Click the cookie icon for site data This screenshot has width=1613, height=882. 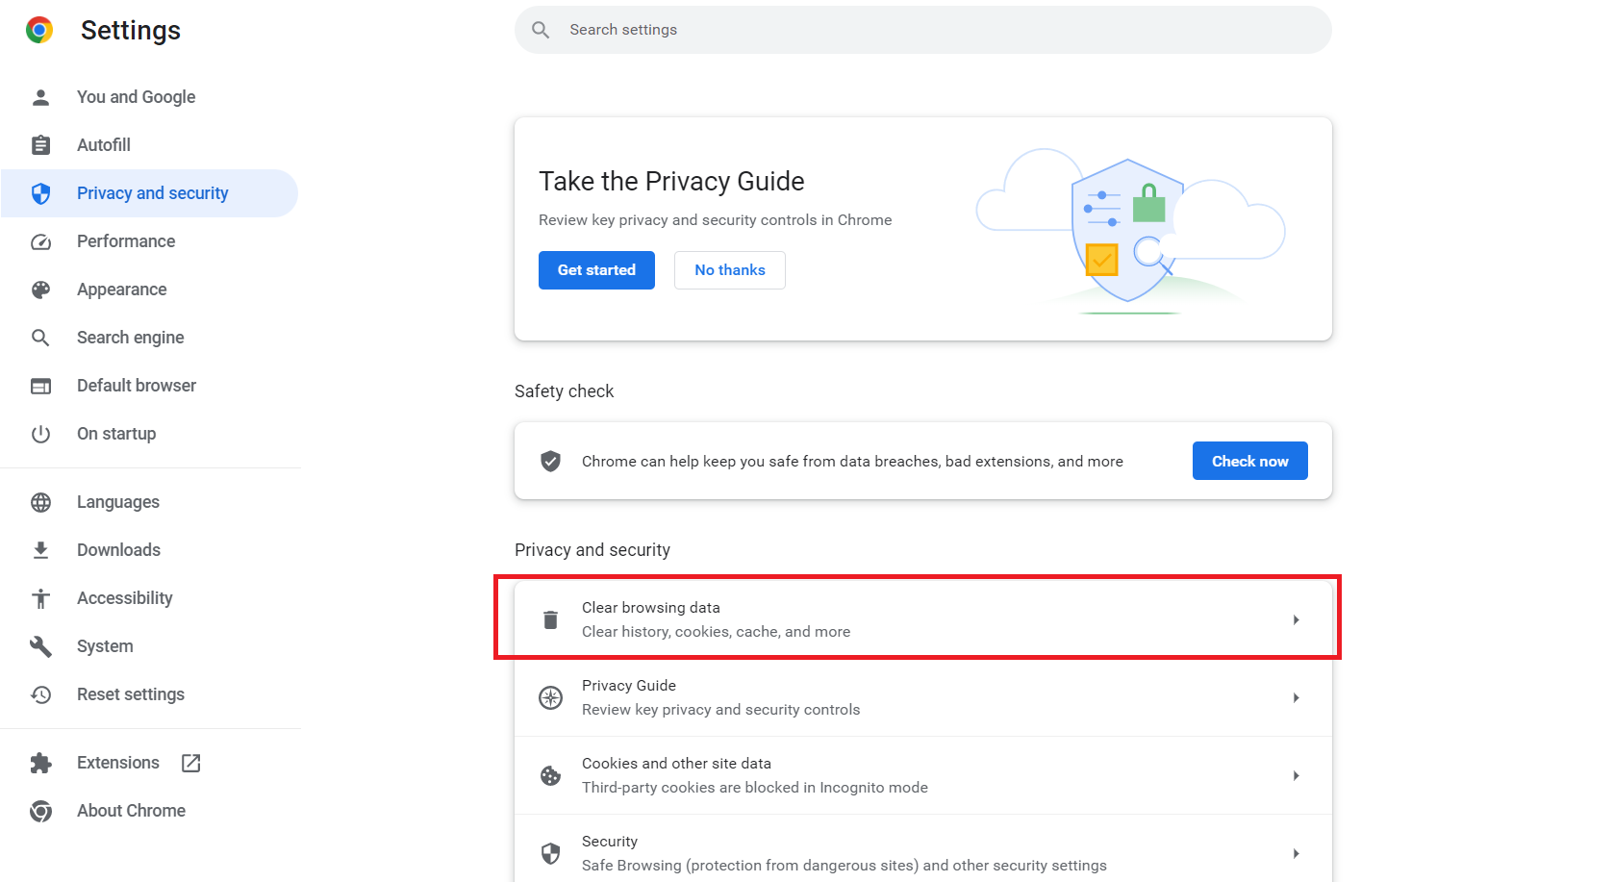click(x=550, y=775)
